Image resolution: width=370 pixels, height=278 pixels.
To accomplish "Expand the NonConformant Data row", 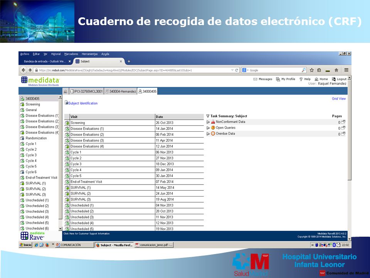I will point(208,122).
